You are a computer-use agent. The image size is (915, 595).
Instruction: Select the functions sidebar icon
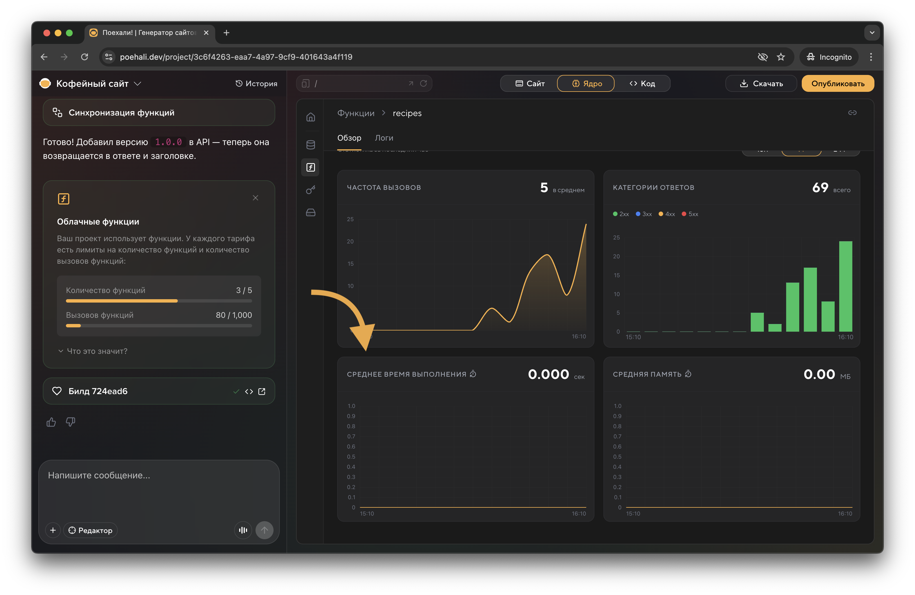coord(311,167)
